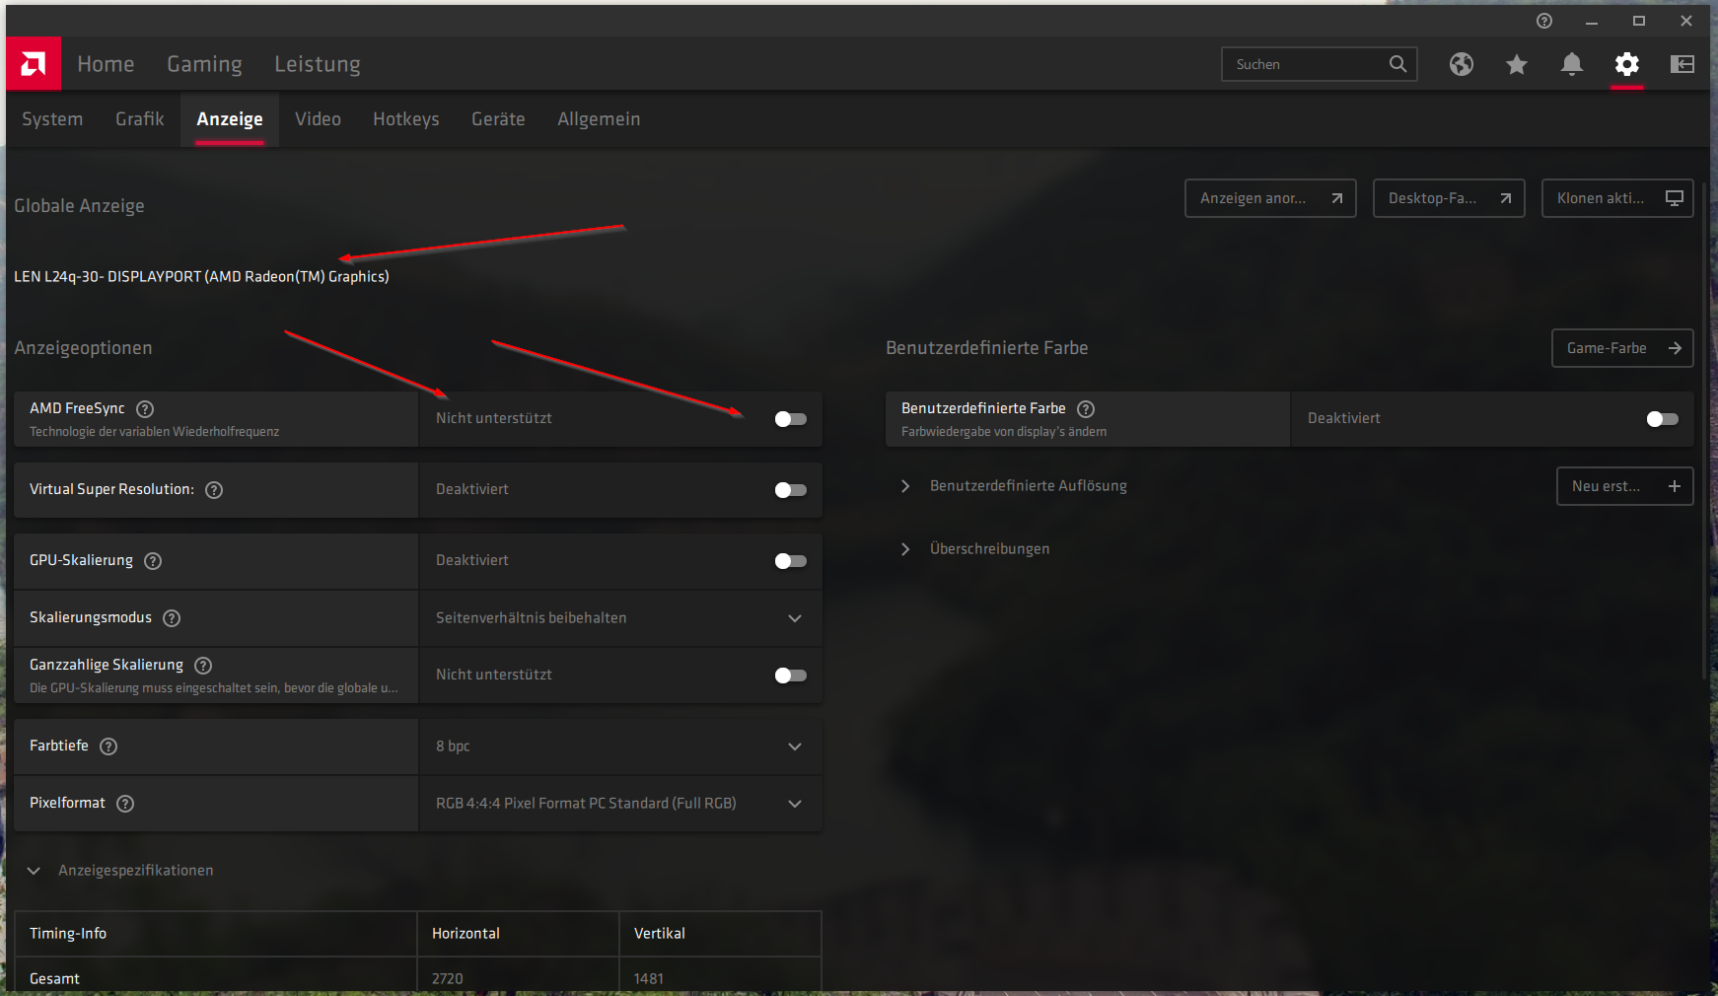Go to Leistung tab
The height and width of the screenshot is (996, 1718).
coord(318,64)
